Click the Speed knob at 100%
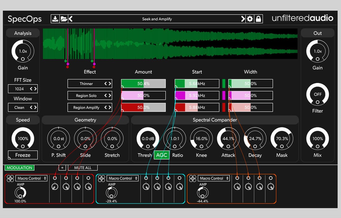341x218 pixels. (x=23, y=139)
